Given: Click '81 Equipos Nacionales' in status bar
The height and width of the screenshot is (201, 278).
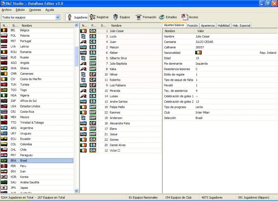Looking at the screenshot, I should (x=143, y=197).
